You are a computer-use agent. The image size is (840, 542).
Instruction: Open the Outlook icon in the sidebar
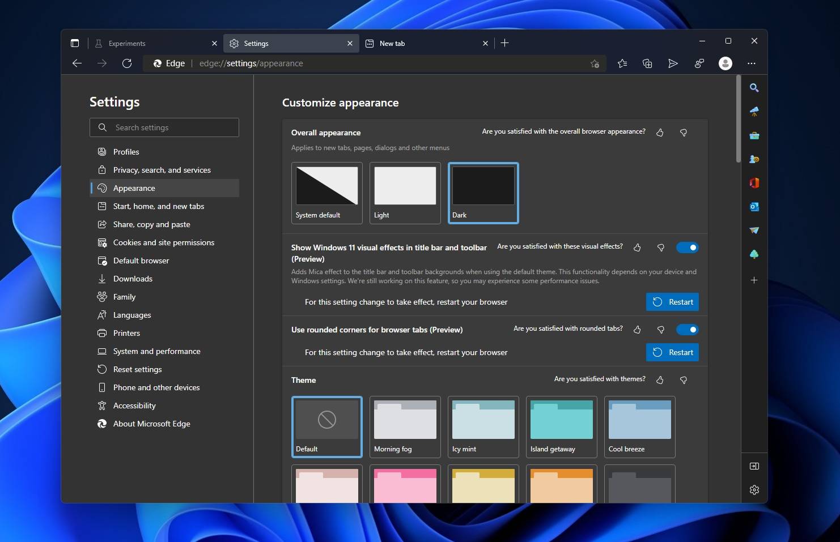pos(754,207)
